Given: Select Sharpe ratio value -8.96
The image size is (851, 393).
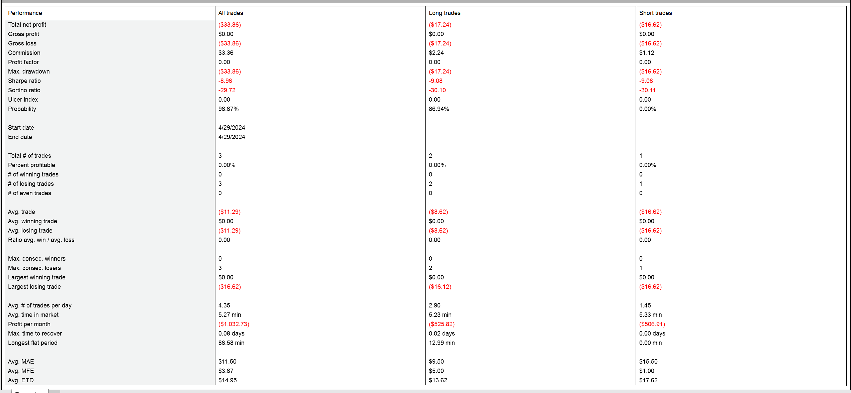Looking at the screenshot, I should point(225,81).
